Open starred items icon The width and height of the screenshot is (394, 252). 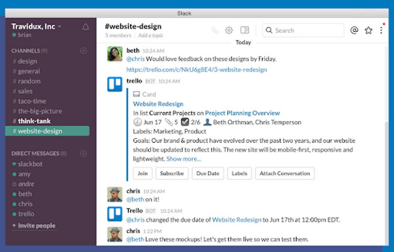coord(368,30)
